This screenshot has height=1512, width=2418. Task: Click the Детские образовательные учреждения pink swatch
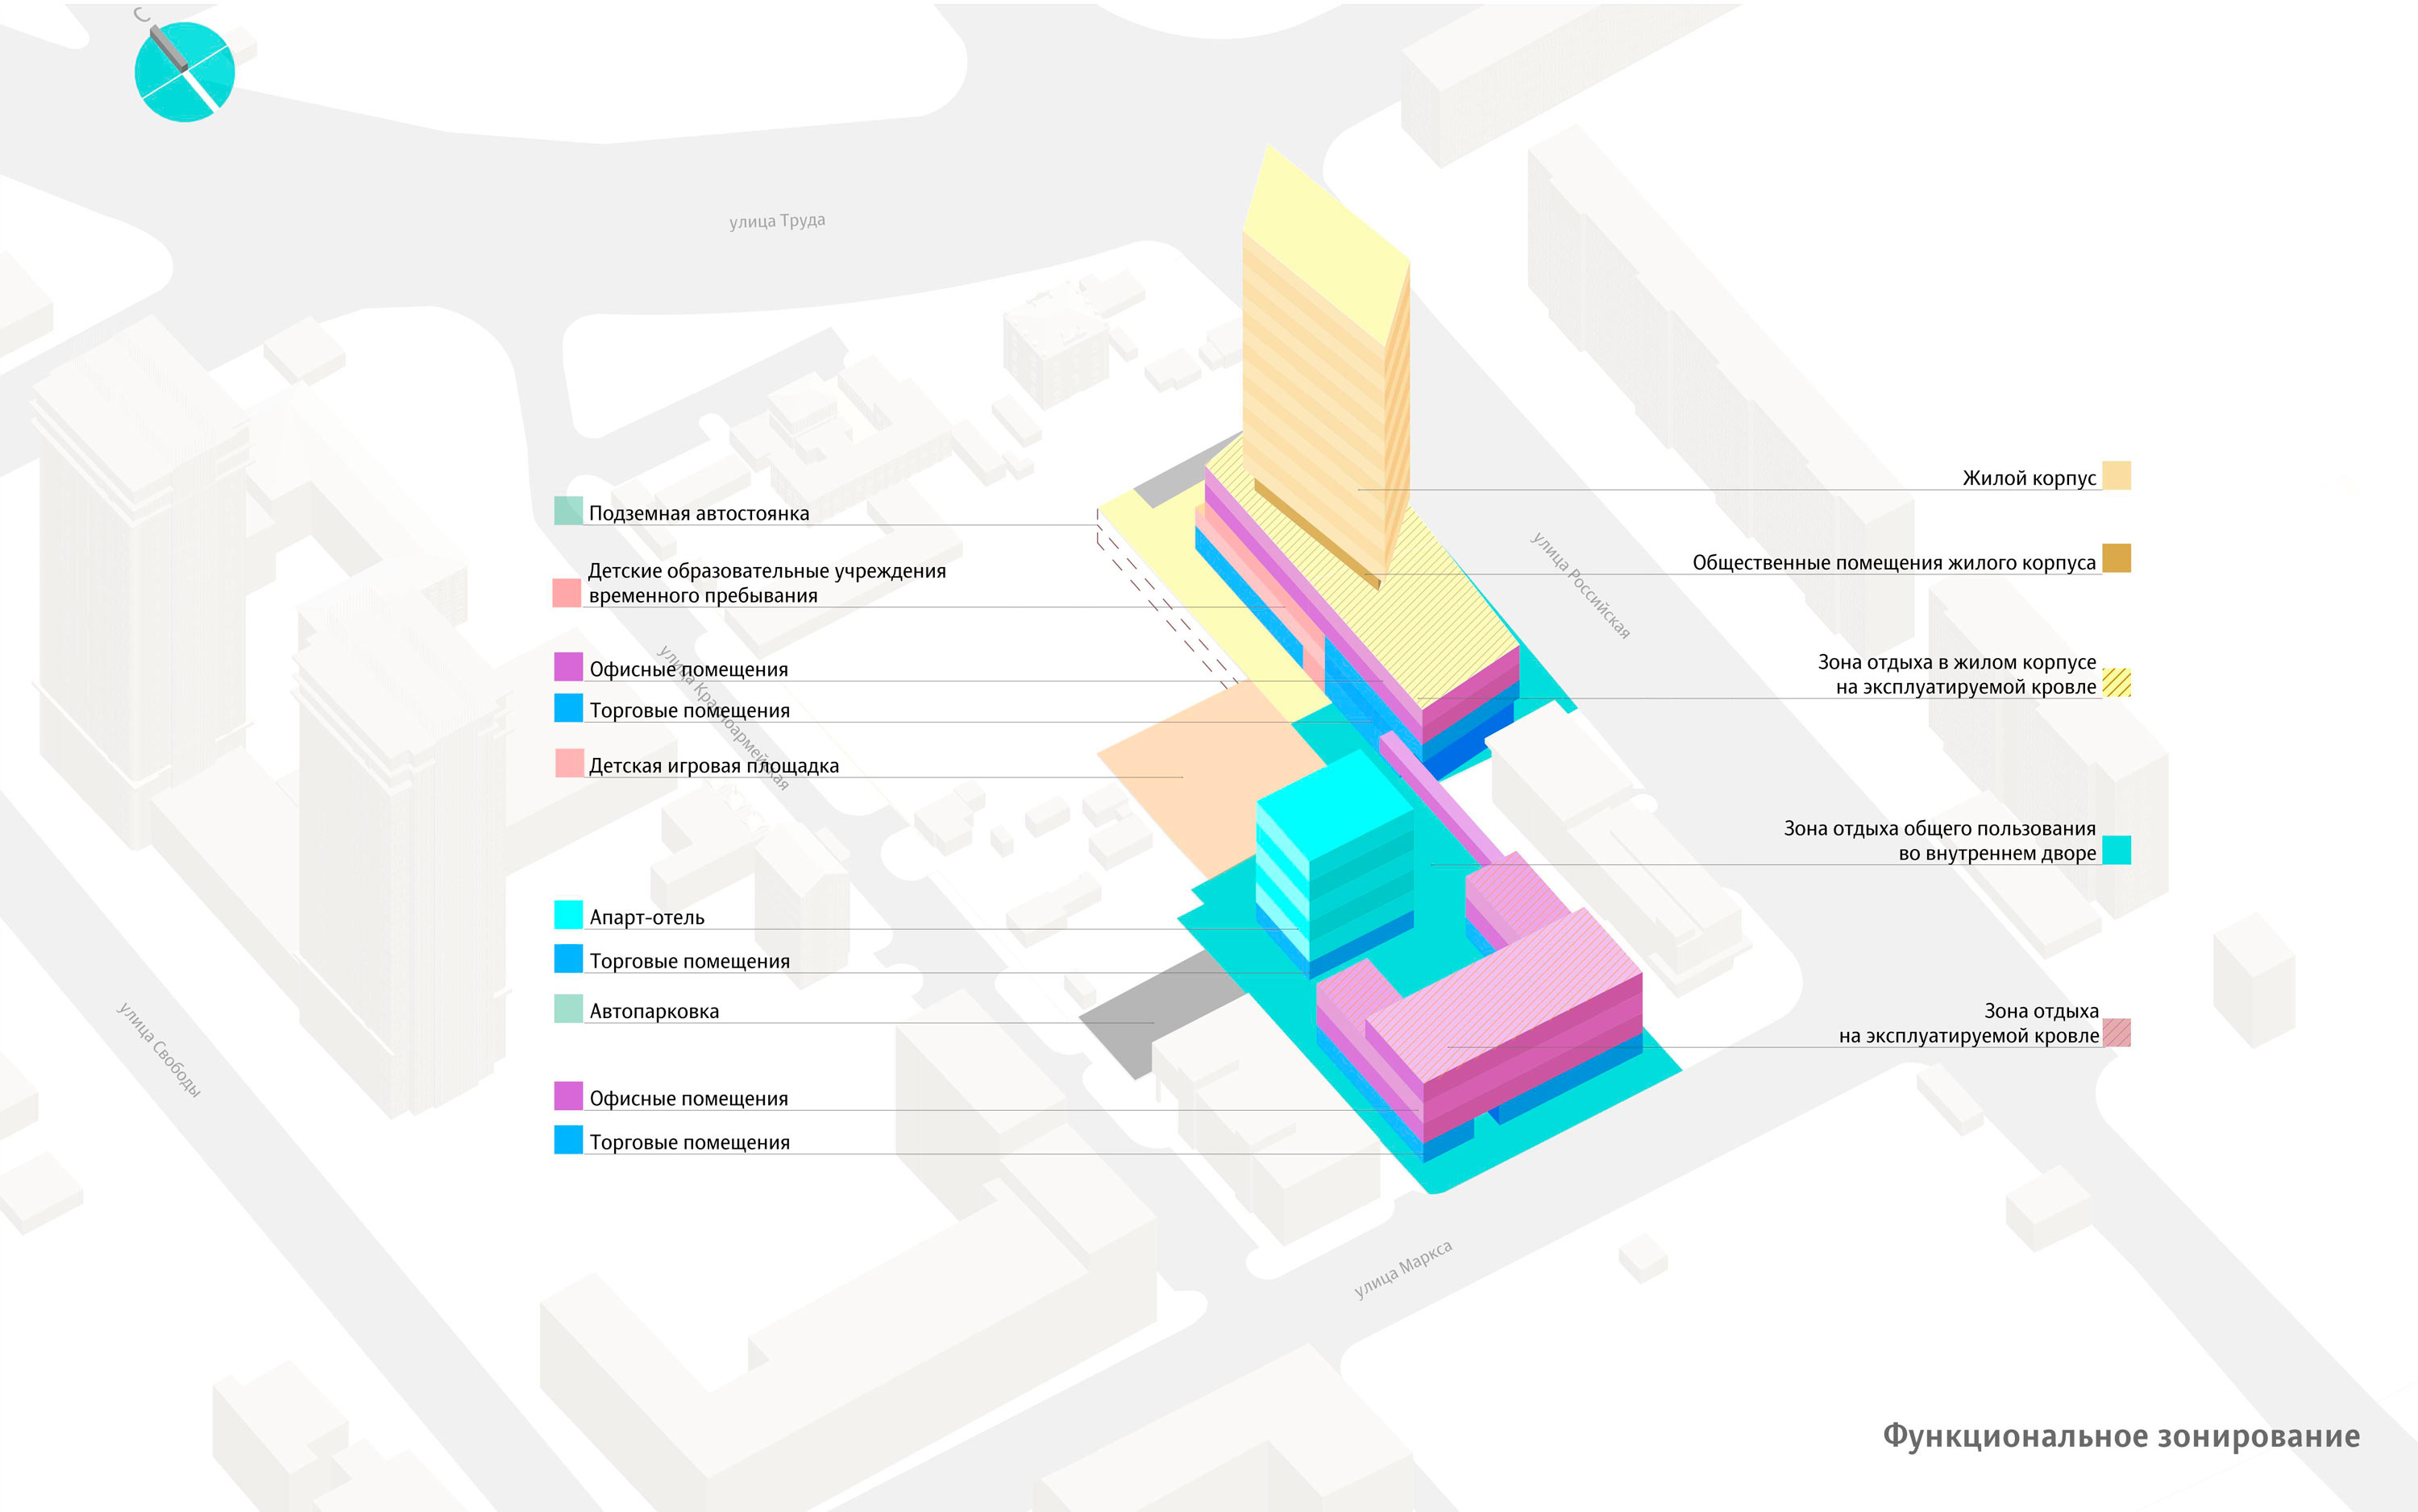click(567, 593)
